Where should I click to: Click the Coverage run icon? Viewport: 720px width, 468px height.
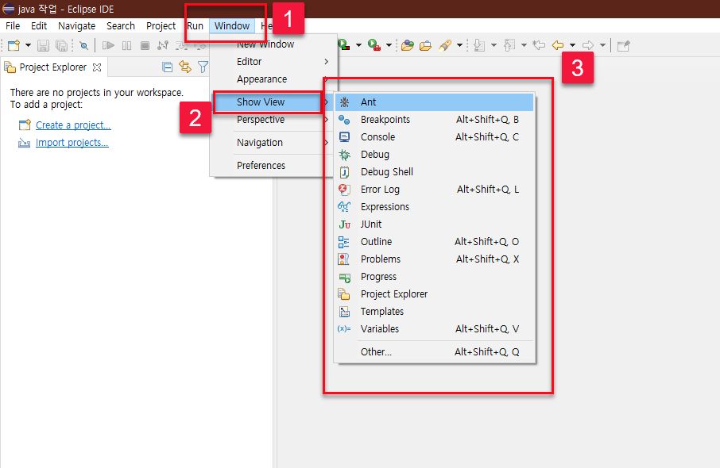pos(344,45)
